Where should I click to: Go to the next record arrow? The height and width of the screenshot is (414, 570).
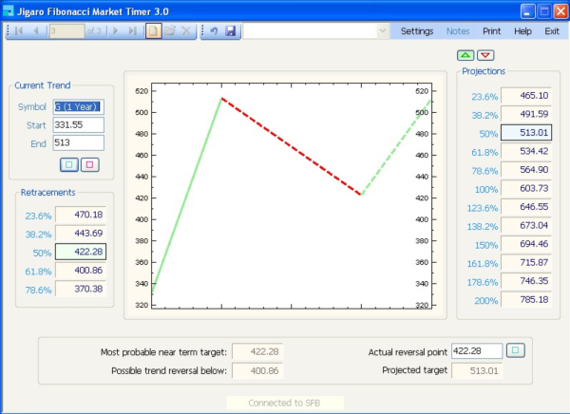click(x=115, y=31)
